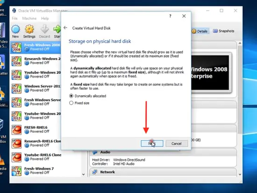Choose the Fixed size radio option
Screen dimensions: 257x193
[x=71, y=103]
